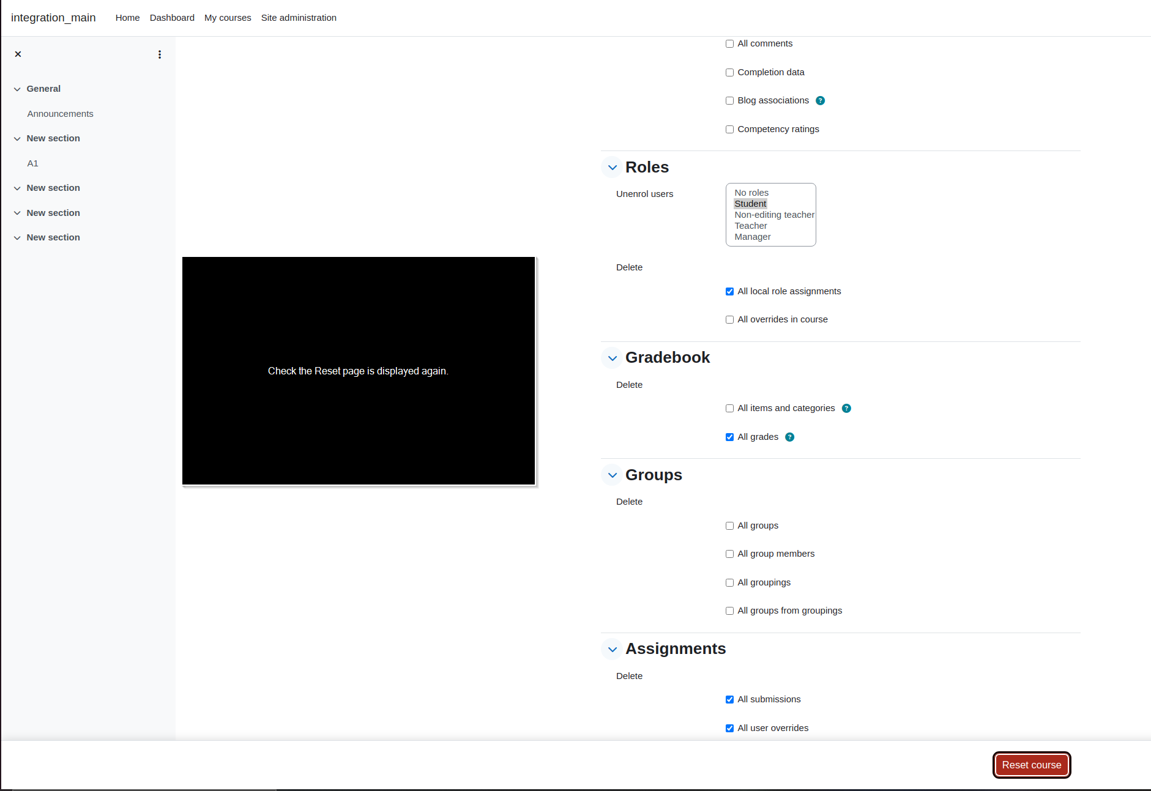Enable Competency ratings checkbox
Screen dimensions: 1151x791
(x=729, y=130)
